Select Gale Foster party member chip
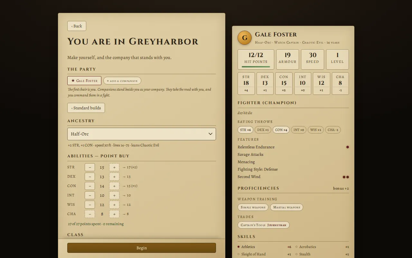 click(x=84, y=81)
